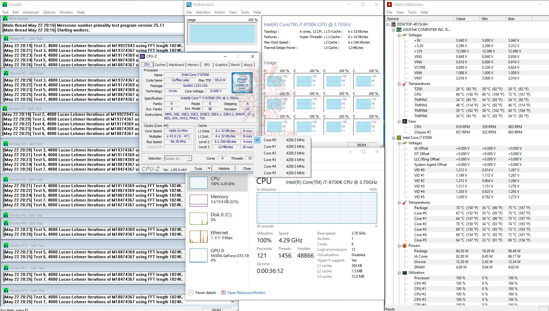Open the Options menu in Prime95
Screen dimensions: 549x311
click(49, 12)
